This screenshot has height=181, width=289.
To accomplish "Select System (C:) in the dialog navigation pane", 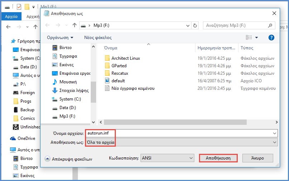I will pos(67,99).
